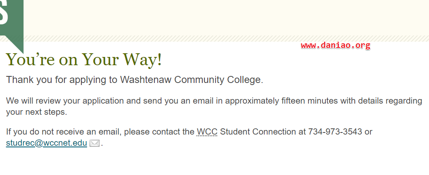Click the blank cream header area
429x175 pixels.
tap(226, 17)
